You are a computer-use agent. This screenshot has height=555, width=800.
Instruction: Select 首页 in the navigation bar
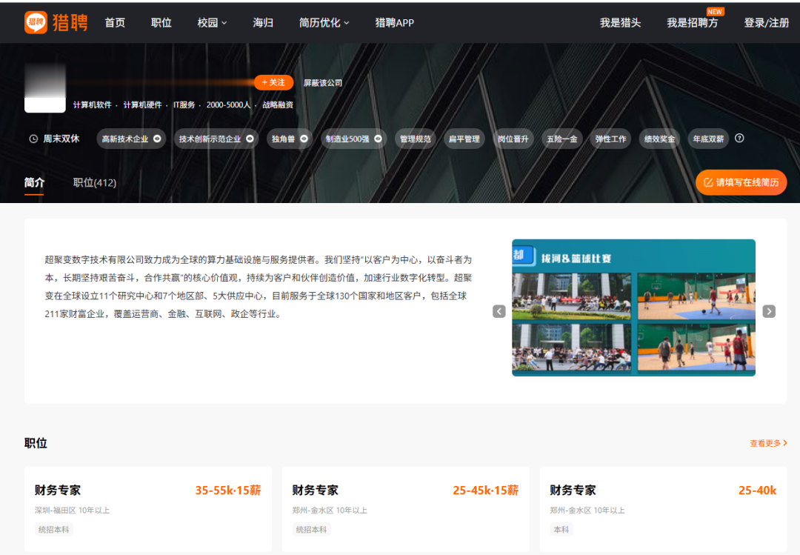pyautogui.click(x=115, y=23)
